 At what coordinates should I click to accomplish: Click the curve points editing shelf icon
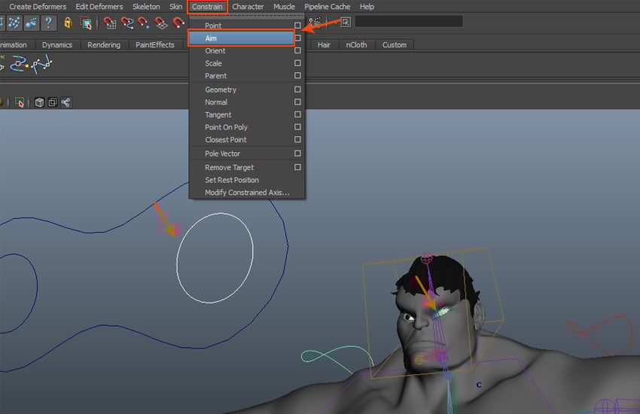click(42, 65)
